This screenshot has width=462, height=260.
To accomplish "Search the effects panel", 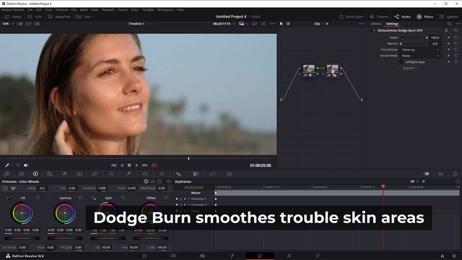I will (449, 24).
